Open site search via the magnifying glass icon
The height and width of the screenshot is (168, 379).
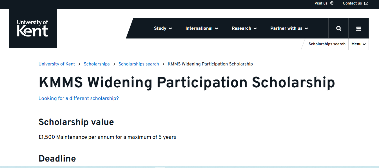(338, 28)
